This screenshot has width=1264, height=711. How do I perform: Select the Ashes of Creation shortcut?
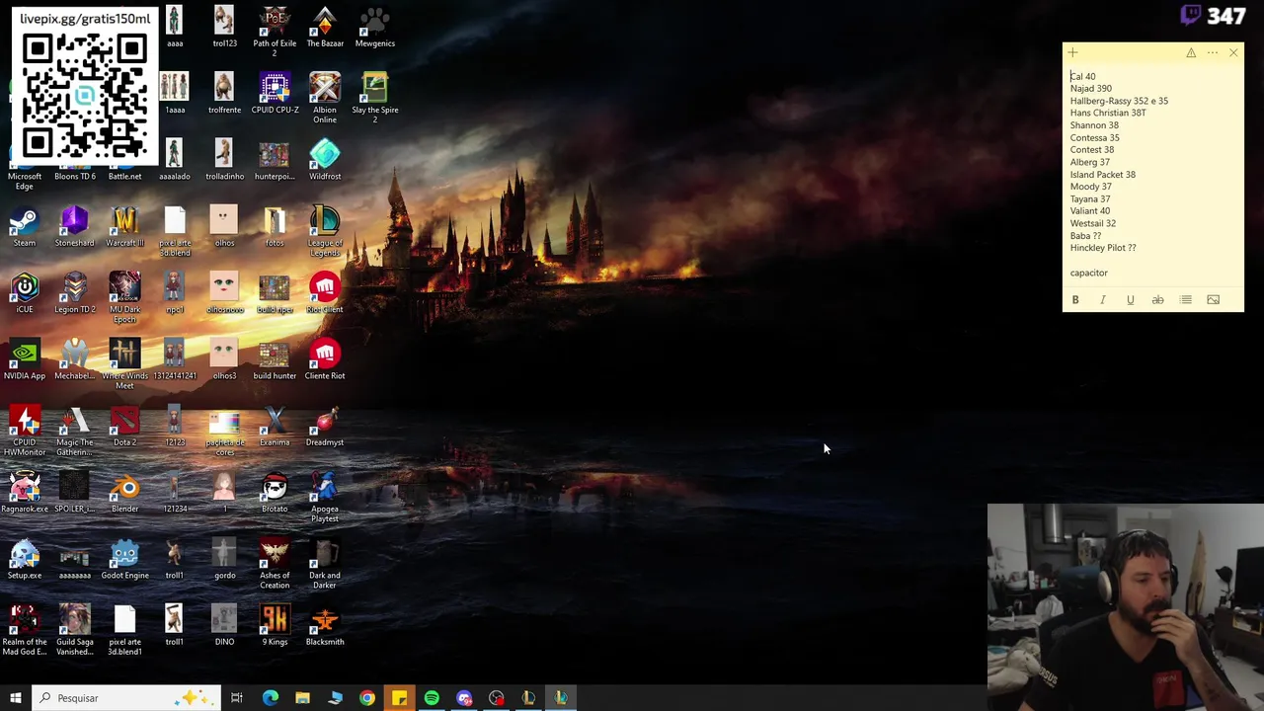[x=275, y=563]
